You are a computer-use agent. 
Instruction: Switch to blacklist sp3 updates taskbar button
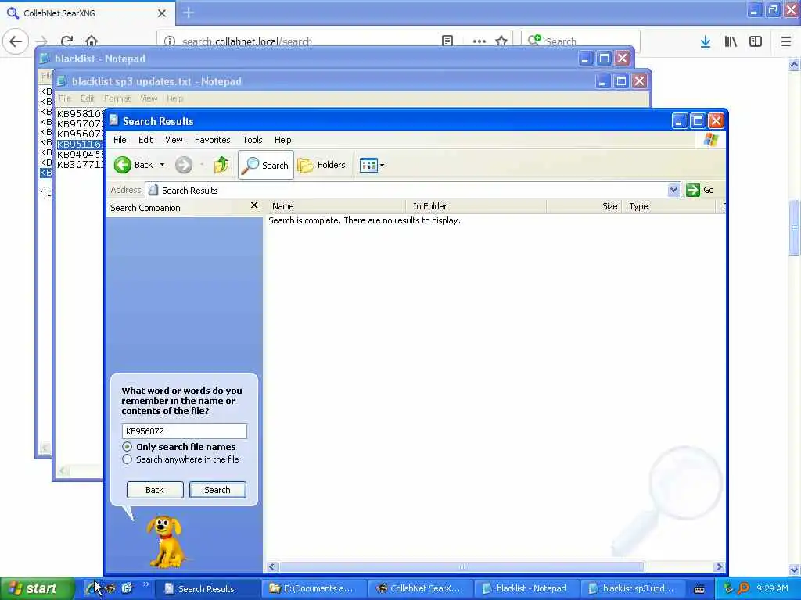click(x=632, y=588)
